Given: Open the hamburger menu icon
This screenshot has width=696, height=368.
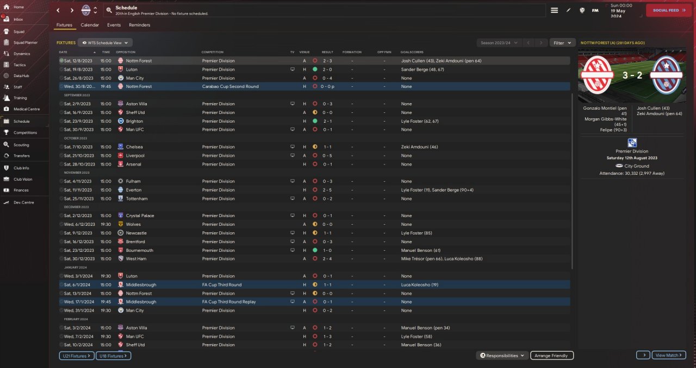Looking at the screenshot, I should [x=554, y=10].
